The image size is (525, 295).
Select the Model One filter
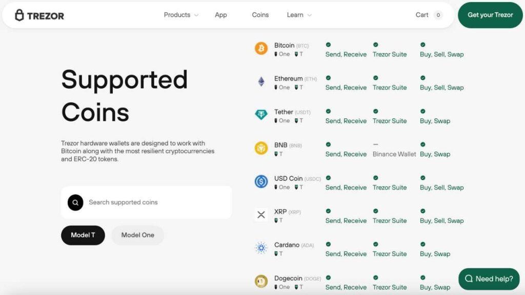pyautogui.click(x=137, y=235)
